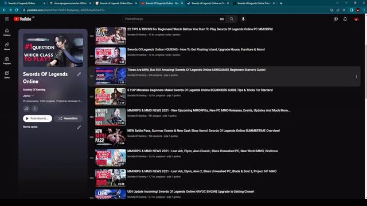Image resolution: width=367 pixels, height=206 pixels.
Task: Open New Upcoming MMORPGs news video title
Action: pyautogui.click(x=209, y=110)
